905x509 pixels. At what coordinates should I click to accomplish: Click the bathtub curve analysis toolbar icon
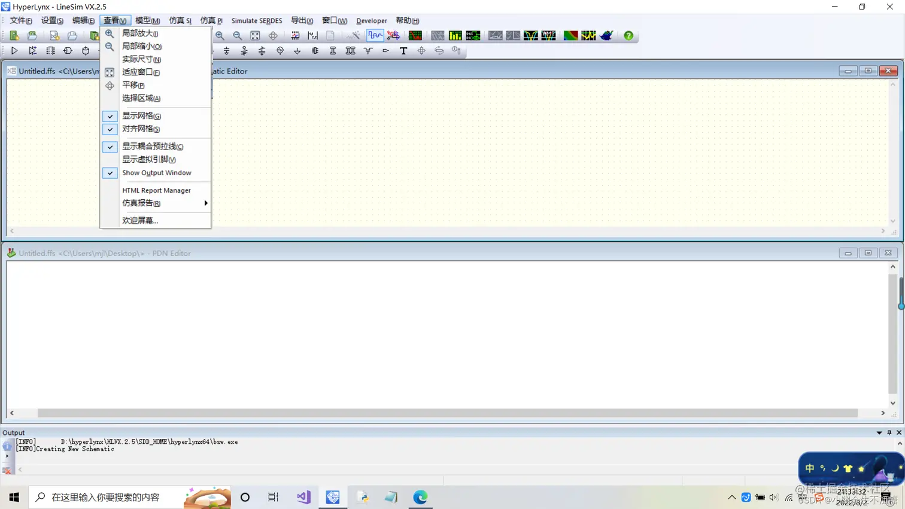point(531,36)
